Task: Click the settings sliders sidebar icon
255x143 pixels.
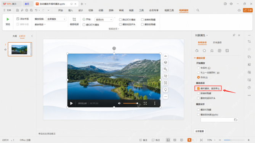Action: pos(249,41)
